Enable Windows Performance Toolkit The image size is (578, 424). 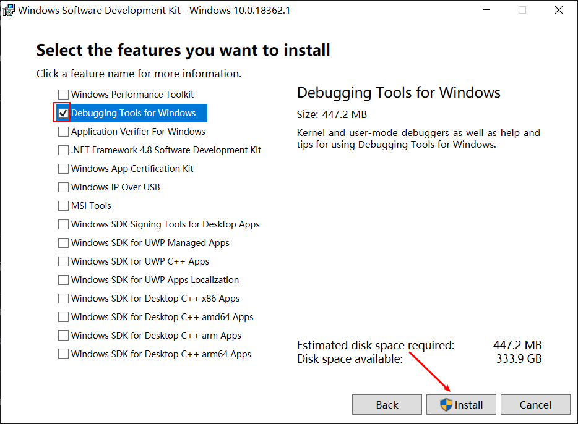point(63,94)
